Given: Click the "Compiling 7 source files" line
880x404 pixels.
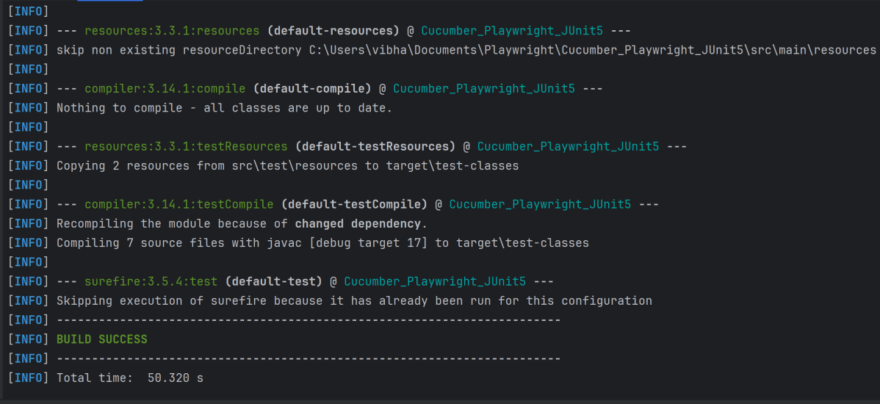Looking at the screenshot, I should (322, 242).
